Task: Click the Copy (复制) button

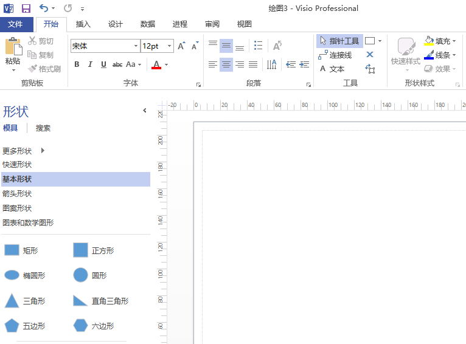Action: point(41,55)
